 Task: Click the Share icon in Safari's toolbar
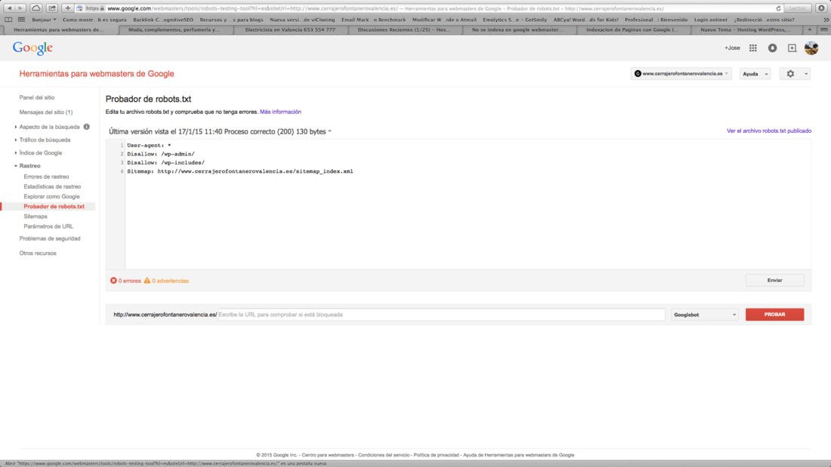point(52,8)
